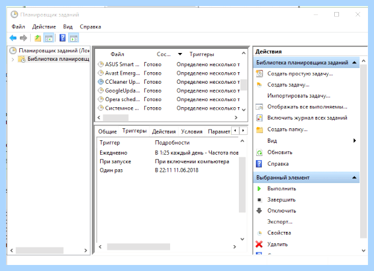
Task: Click Импортировать задачу action
Action: tap(299, 96)
